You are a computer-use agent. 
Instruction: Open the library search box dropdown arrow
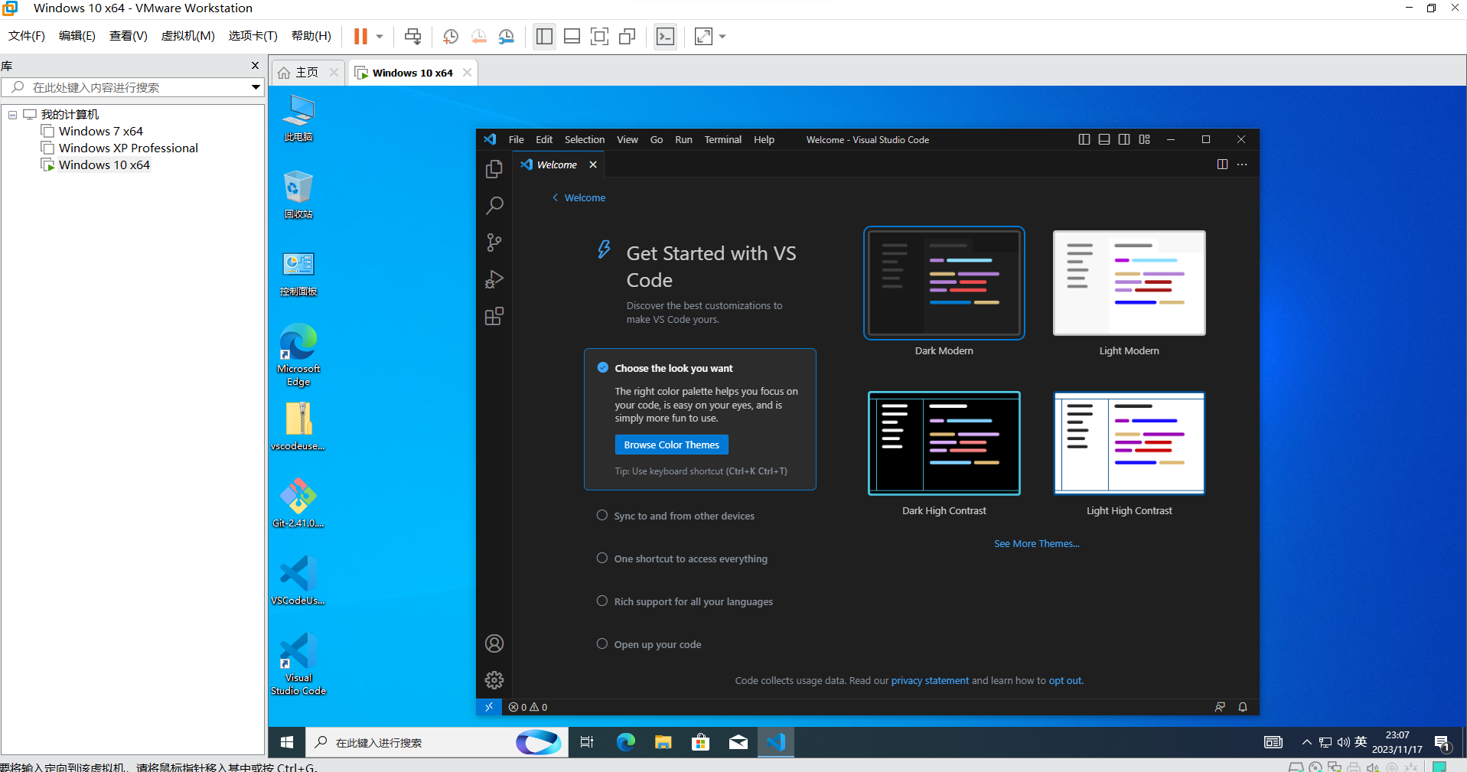click(x=256, y=87)
